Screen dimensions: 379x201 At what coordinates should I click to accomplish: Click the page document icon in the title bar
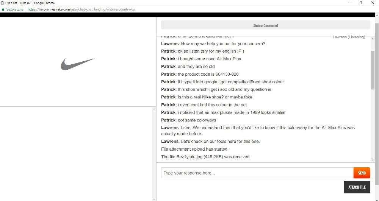point(2,3)
